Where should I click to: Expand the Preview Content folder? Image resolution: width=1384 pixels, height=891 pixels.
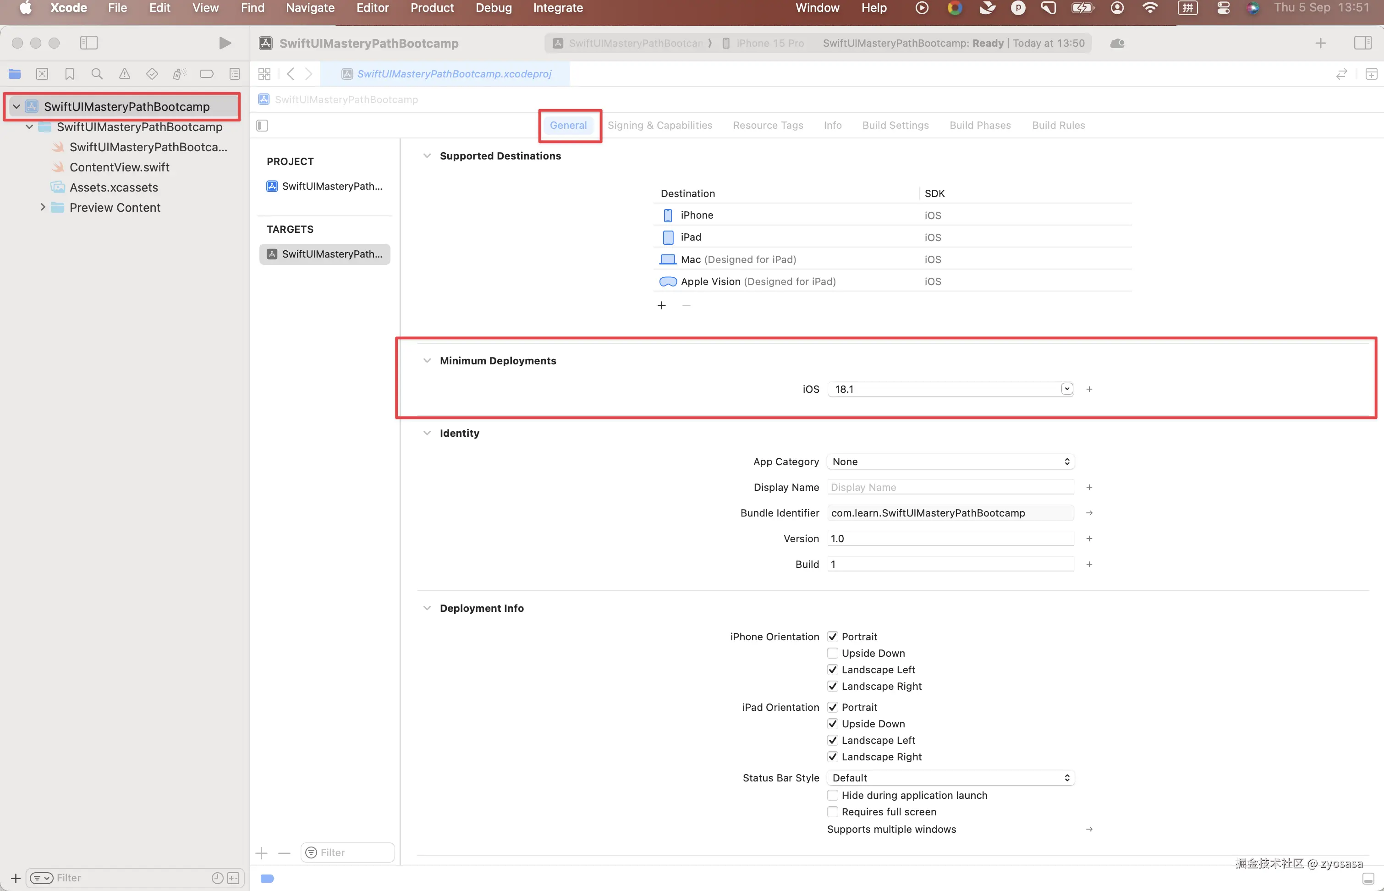point(42,207)
